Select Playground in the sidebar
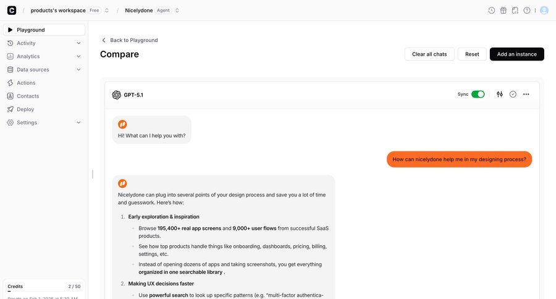Viewport: 556px width, 299px height. point(44,30)
